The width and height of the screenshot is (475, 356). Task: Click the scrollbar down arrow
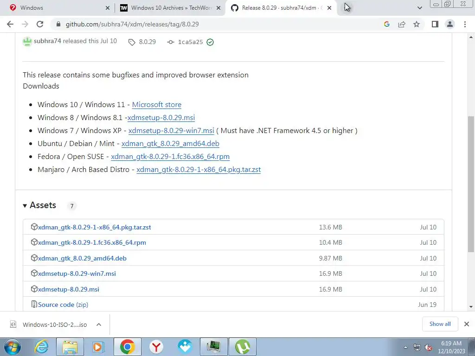pyautogui.click(x=471, y=307)
